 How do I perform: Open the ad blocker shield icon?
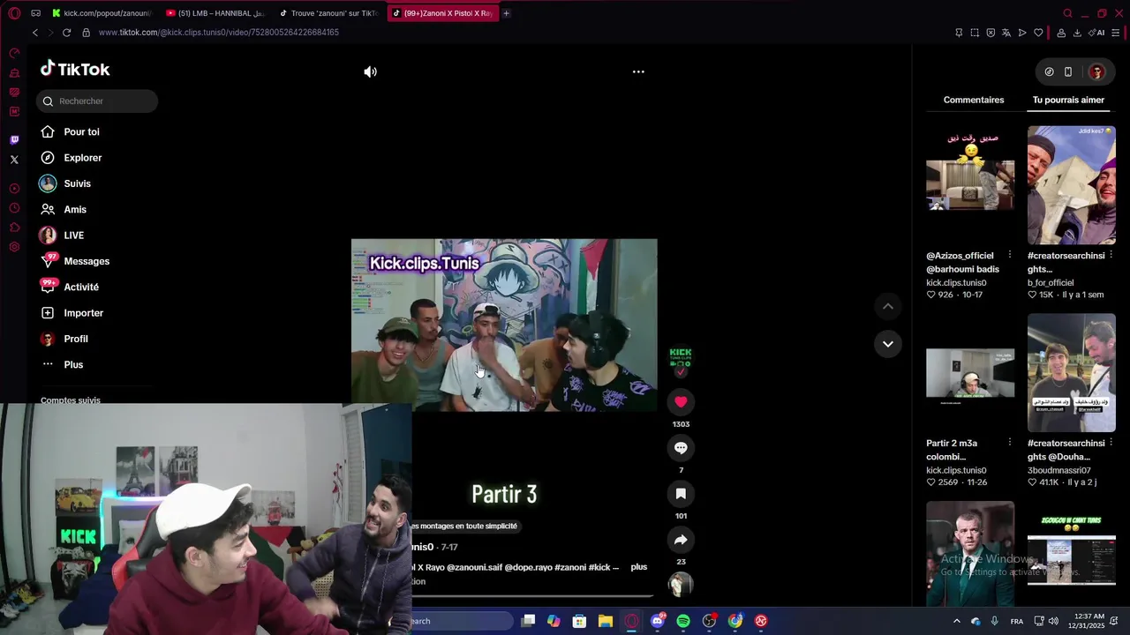[x=991, y=33]
